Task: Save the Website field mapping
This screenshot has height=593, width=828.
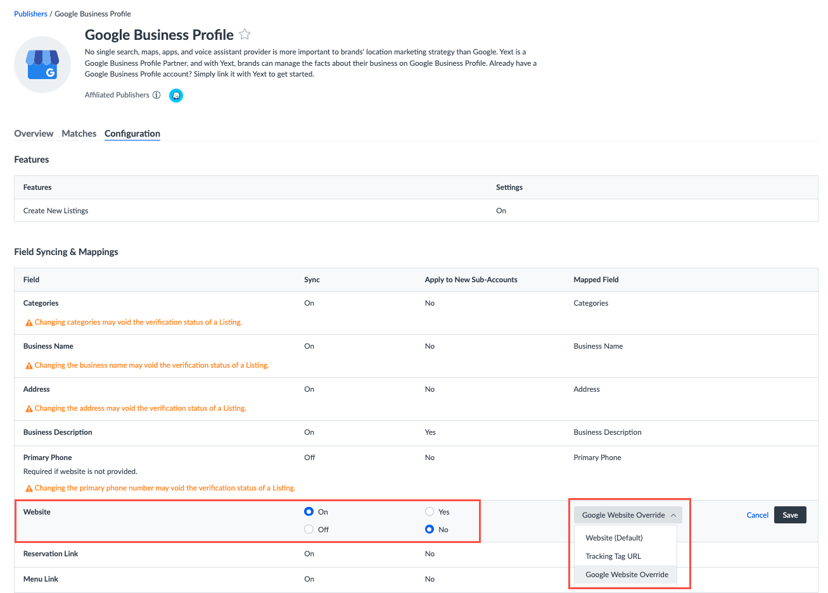Action: (x=790, y=515)
